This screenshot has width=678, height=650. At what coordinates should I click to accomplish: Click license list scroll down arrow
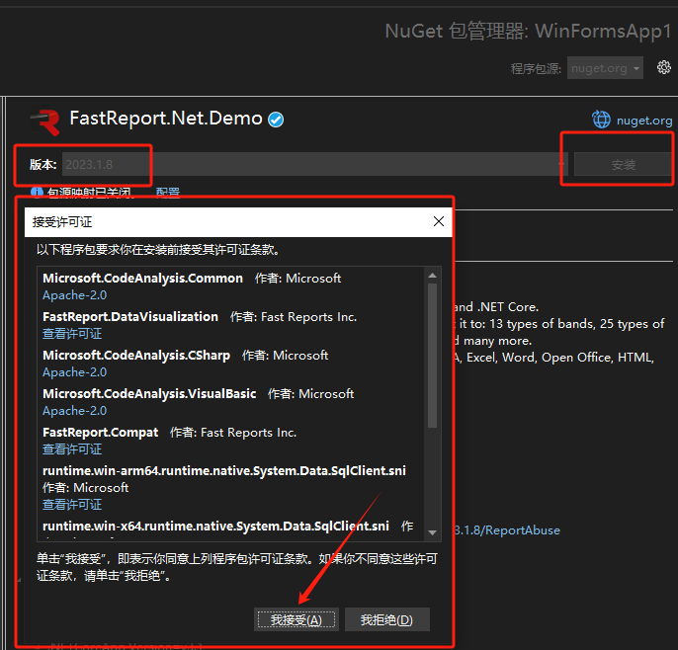433,532
